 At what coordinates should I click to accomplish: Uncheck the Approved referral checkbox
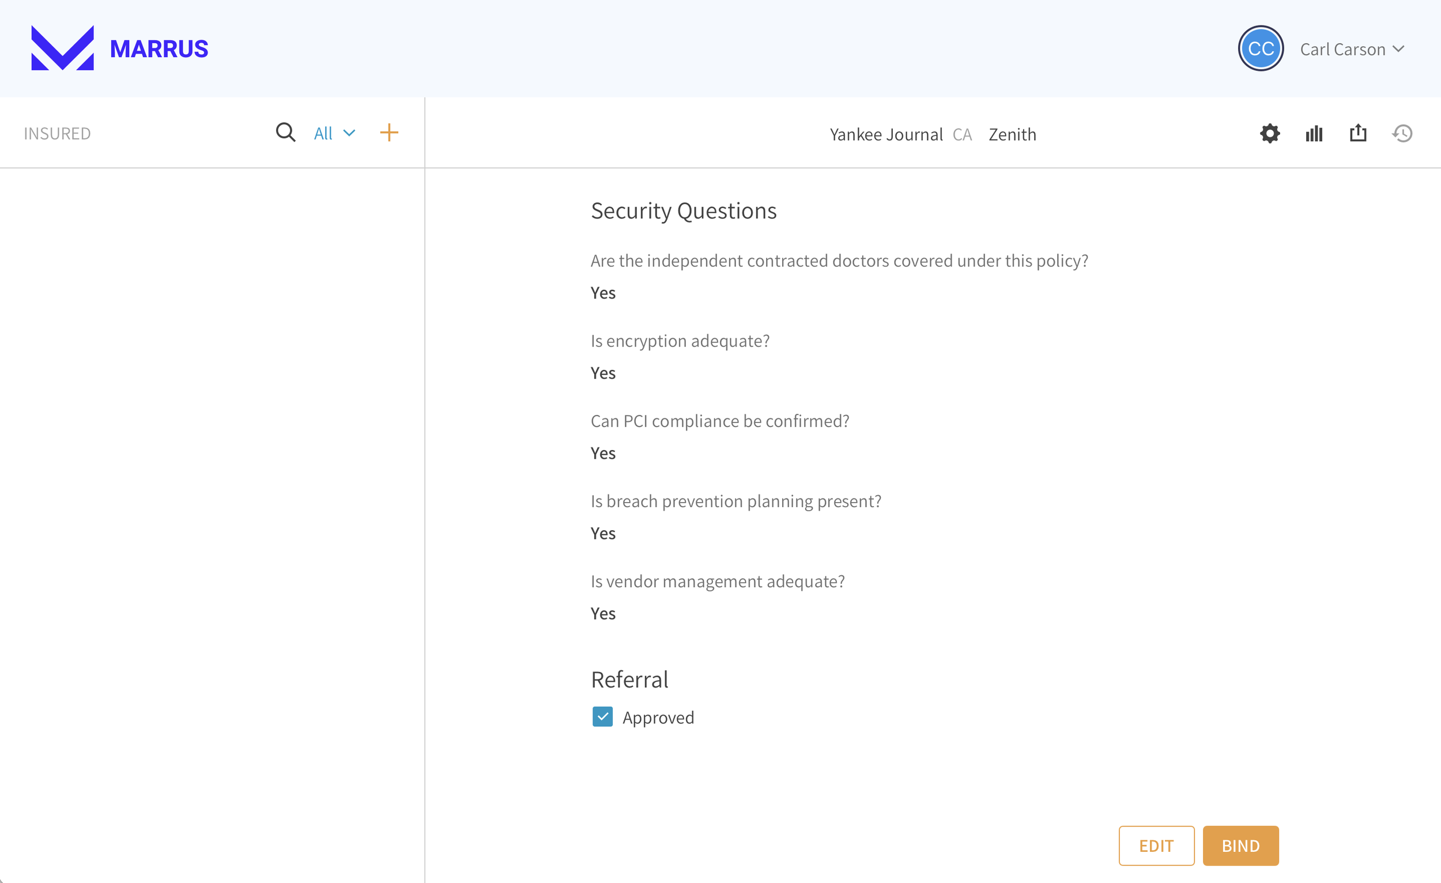point(602,717)
